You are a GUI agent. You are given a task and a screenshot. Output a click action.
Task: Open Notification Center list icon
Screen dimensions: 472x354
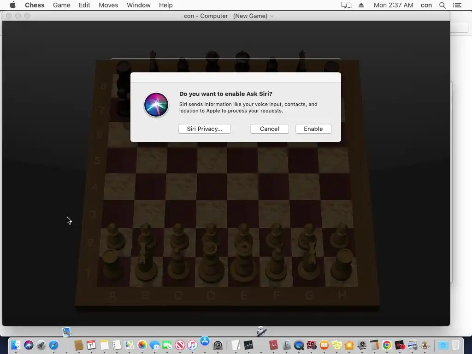[457, 5]
